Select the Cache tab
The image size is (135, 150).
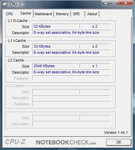(x=25, y=14)
